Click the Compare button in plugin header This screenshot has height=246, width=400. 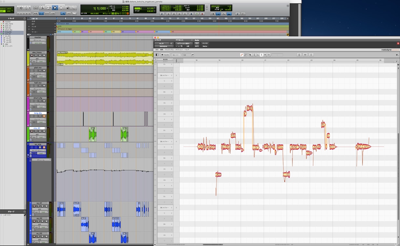(188, 46)
